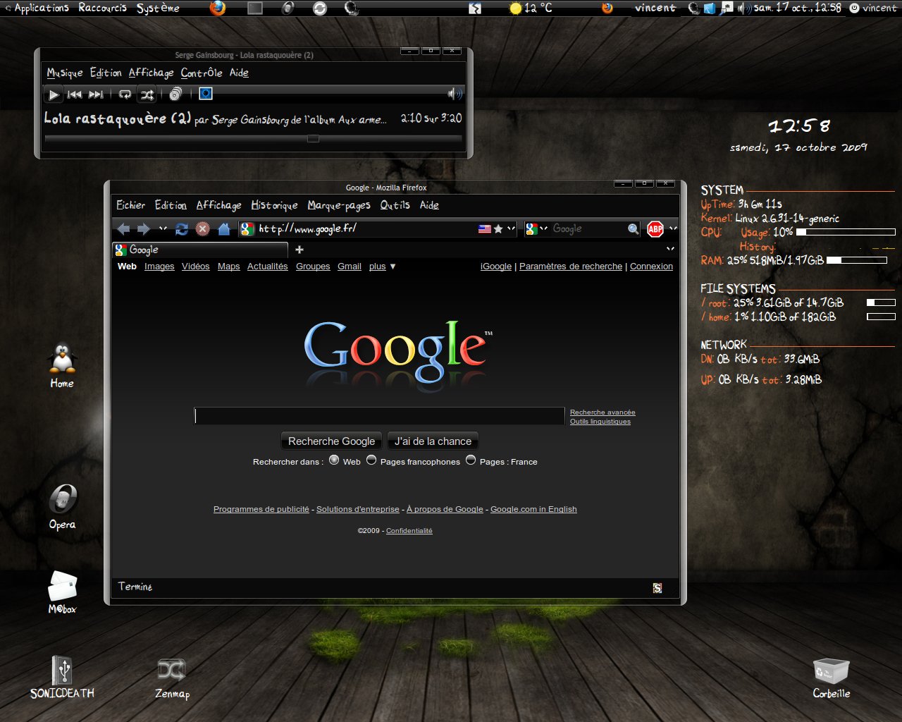Click the weather applet showing 12 °C

click(531, 8)
